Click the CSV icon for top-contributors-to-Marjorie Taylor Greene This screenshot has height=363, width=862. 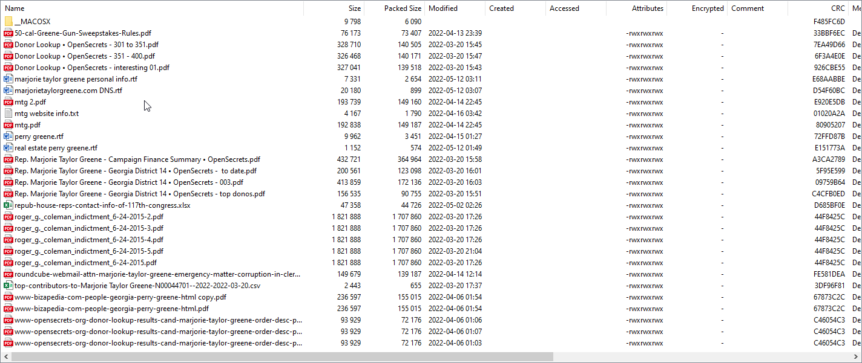pos(8,286)
